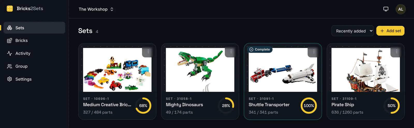
Task: Click the Add set button
Action: pos(390,31)
